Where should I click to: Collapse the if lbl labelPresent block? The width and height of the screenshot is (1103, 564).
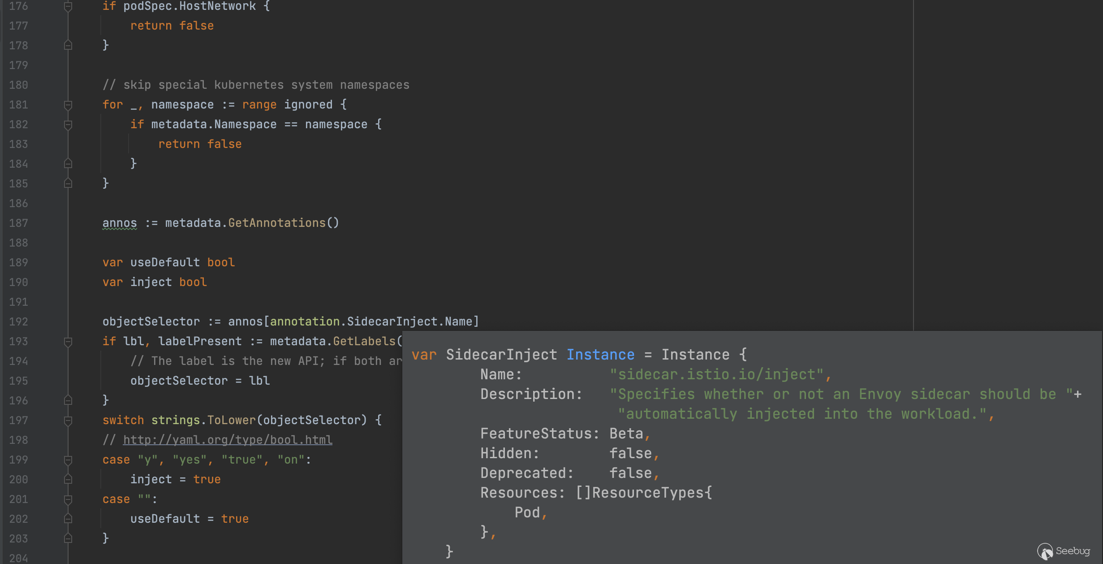click(68, 341)
